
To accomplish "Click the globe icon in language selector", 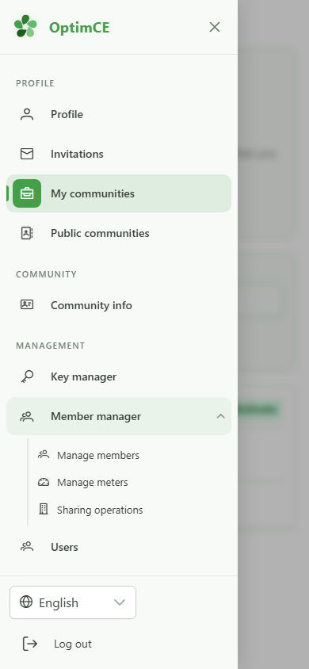I will click(26, 602).
